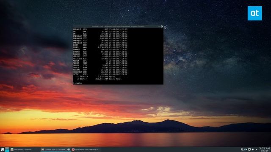Open the network tray icon

(242, 149)
